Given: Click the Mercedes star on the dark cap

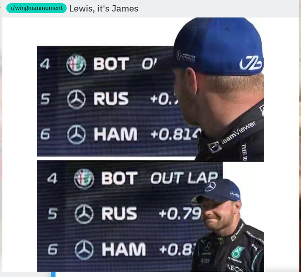Looking at the screenshot, I should (x=210, y=186).
